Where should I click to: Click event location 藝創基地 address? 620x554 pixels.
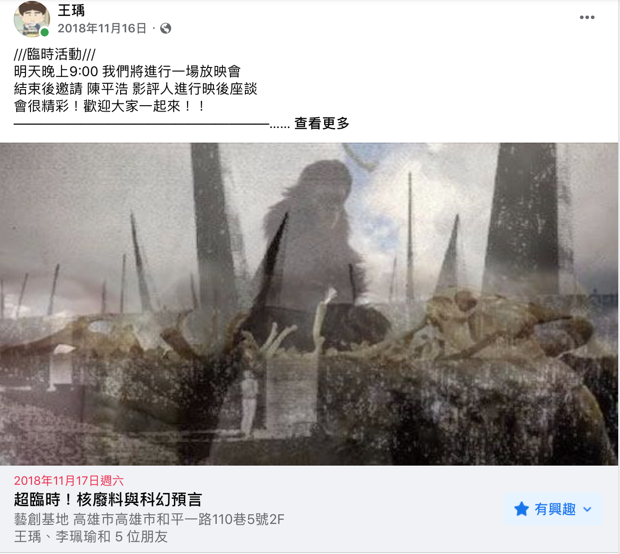(x=149, y=519)
